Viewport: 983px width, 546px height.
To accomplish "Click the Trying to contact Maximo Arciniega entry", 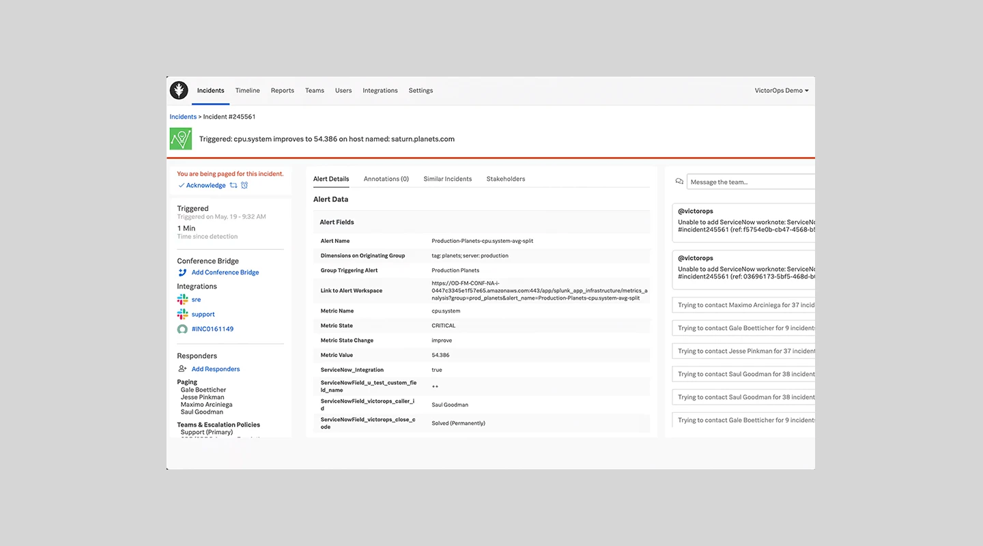I will 743,305.
